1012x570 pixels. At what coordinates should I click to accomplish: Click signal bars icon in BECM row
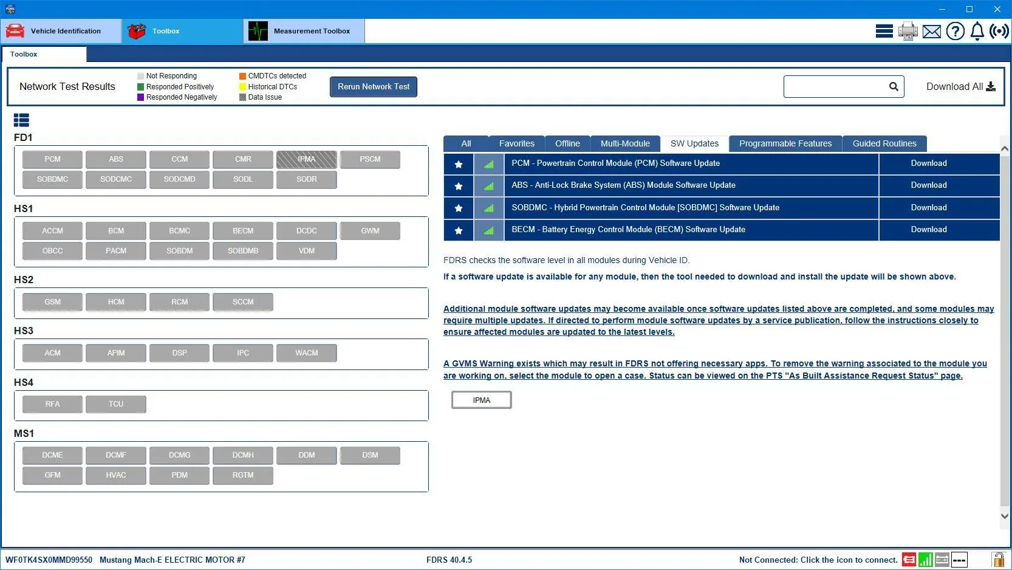coord(489,230)
